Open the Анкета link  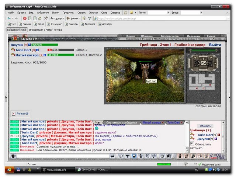[217, 39]
